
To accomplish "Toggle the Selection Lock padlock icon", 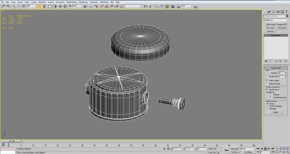I will pos(164,149).
